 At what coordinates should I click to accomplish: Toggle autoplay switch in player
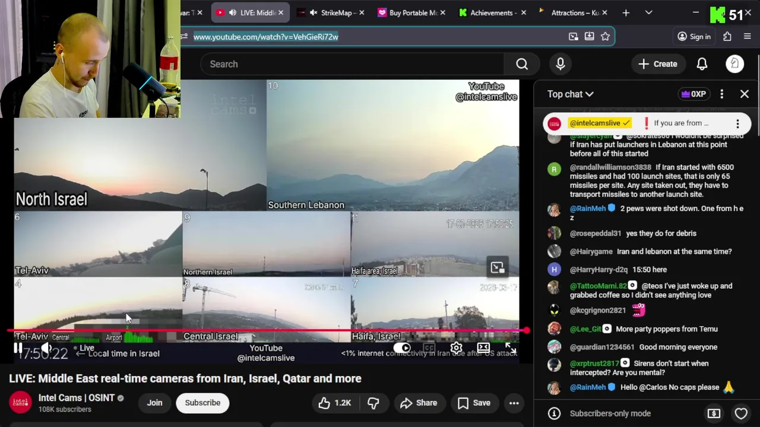pyautogui.click(x=402, y=348)
